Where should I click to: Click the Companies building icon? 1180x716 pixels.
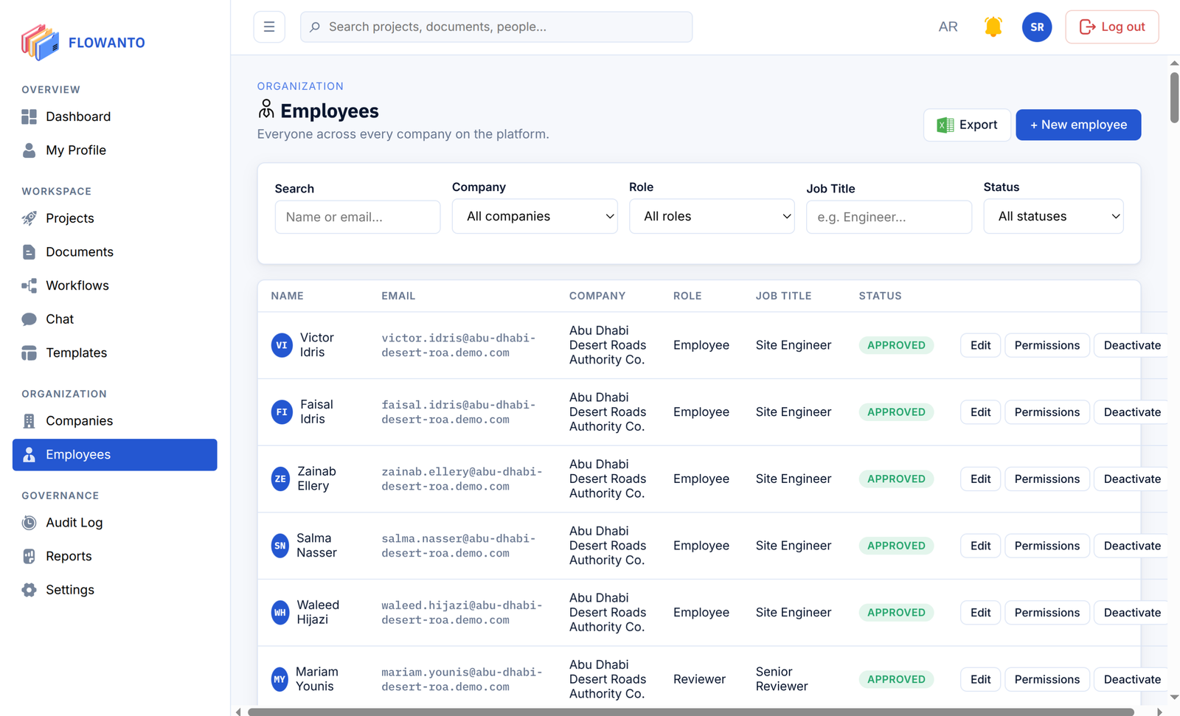[29, 421]
